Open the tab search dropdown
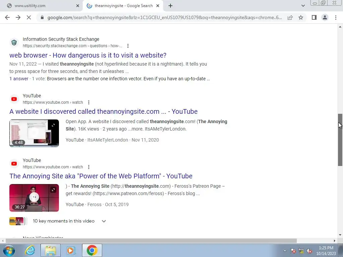 [x=303, y=6]
